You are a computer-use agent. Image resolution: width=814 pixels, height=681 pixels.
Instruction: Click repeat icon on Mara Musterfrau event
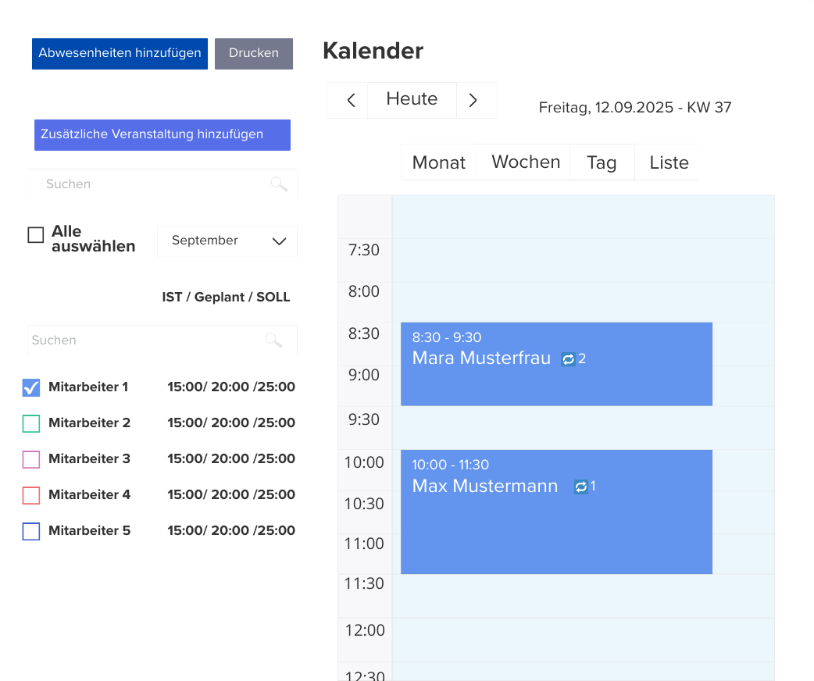pos(568,359)
